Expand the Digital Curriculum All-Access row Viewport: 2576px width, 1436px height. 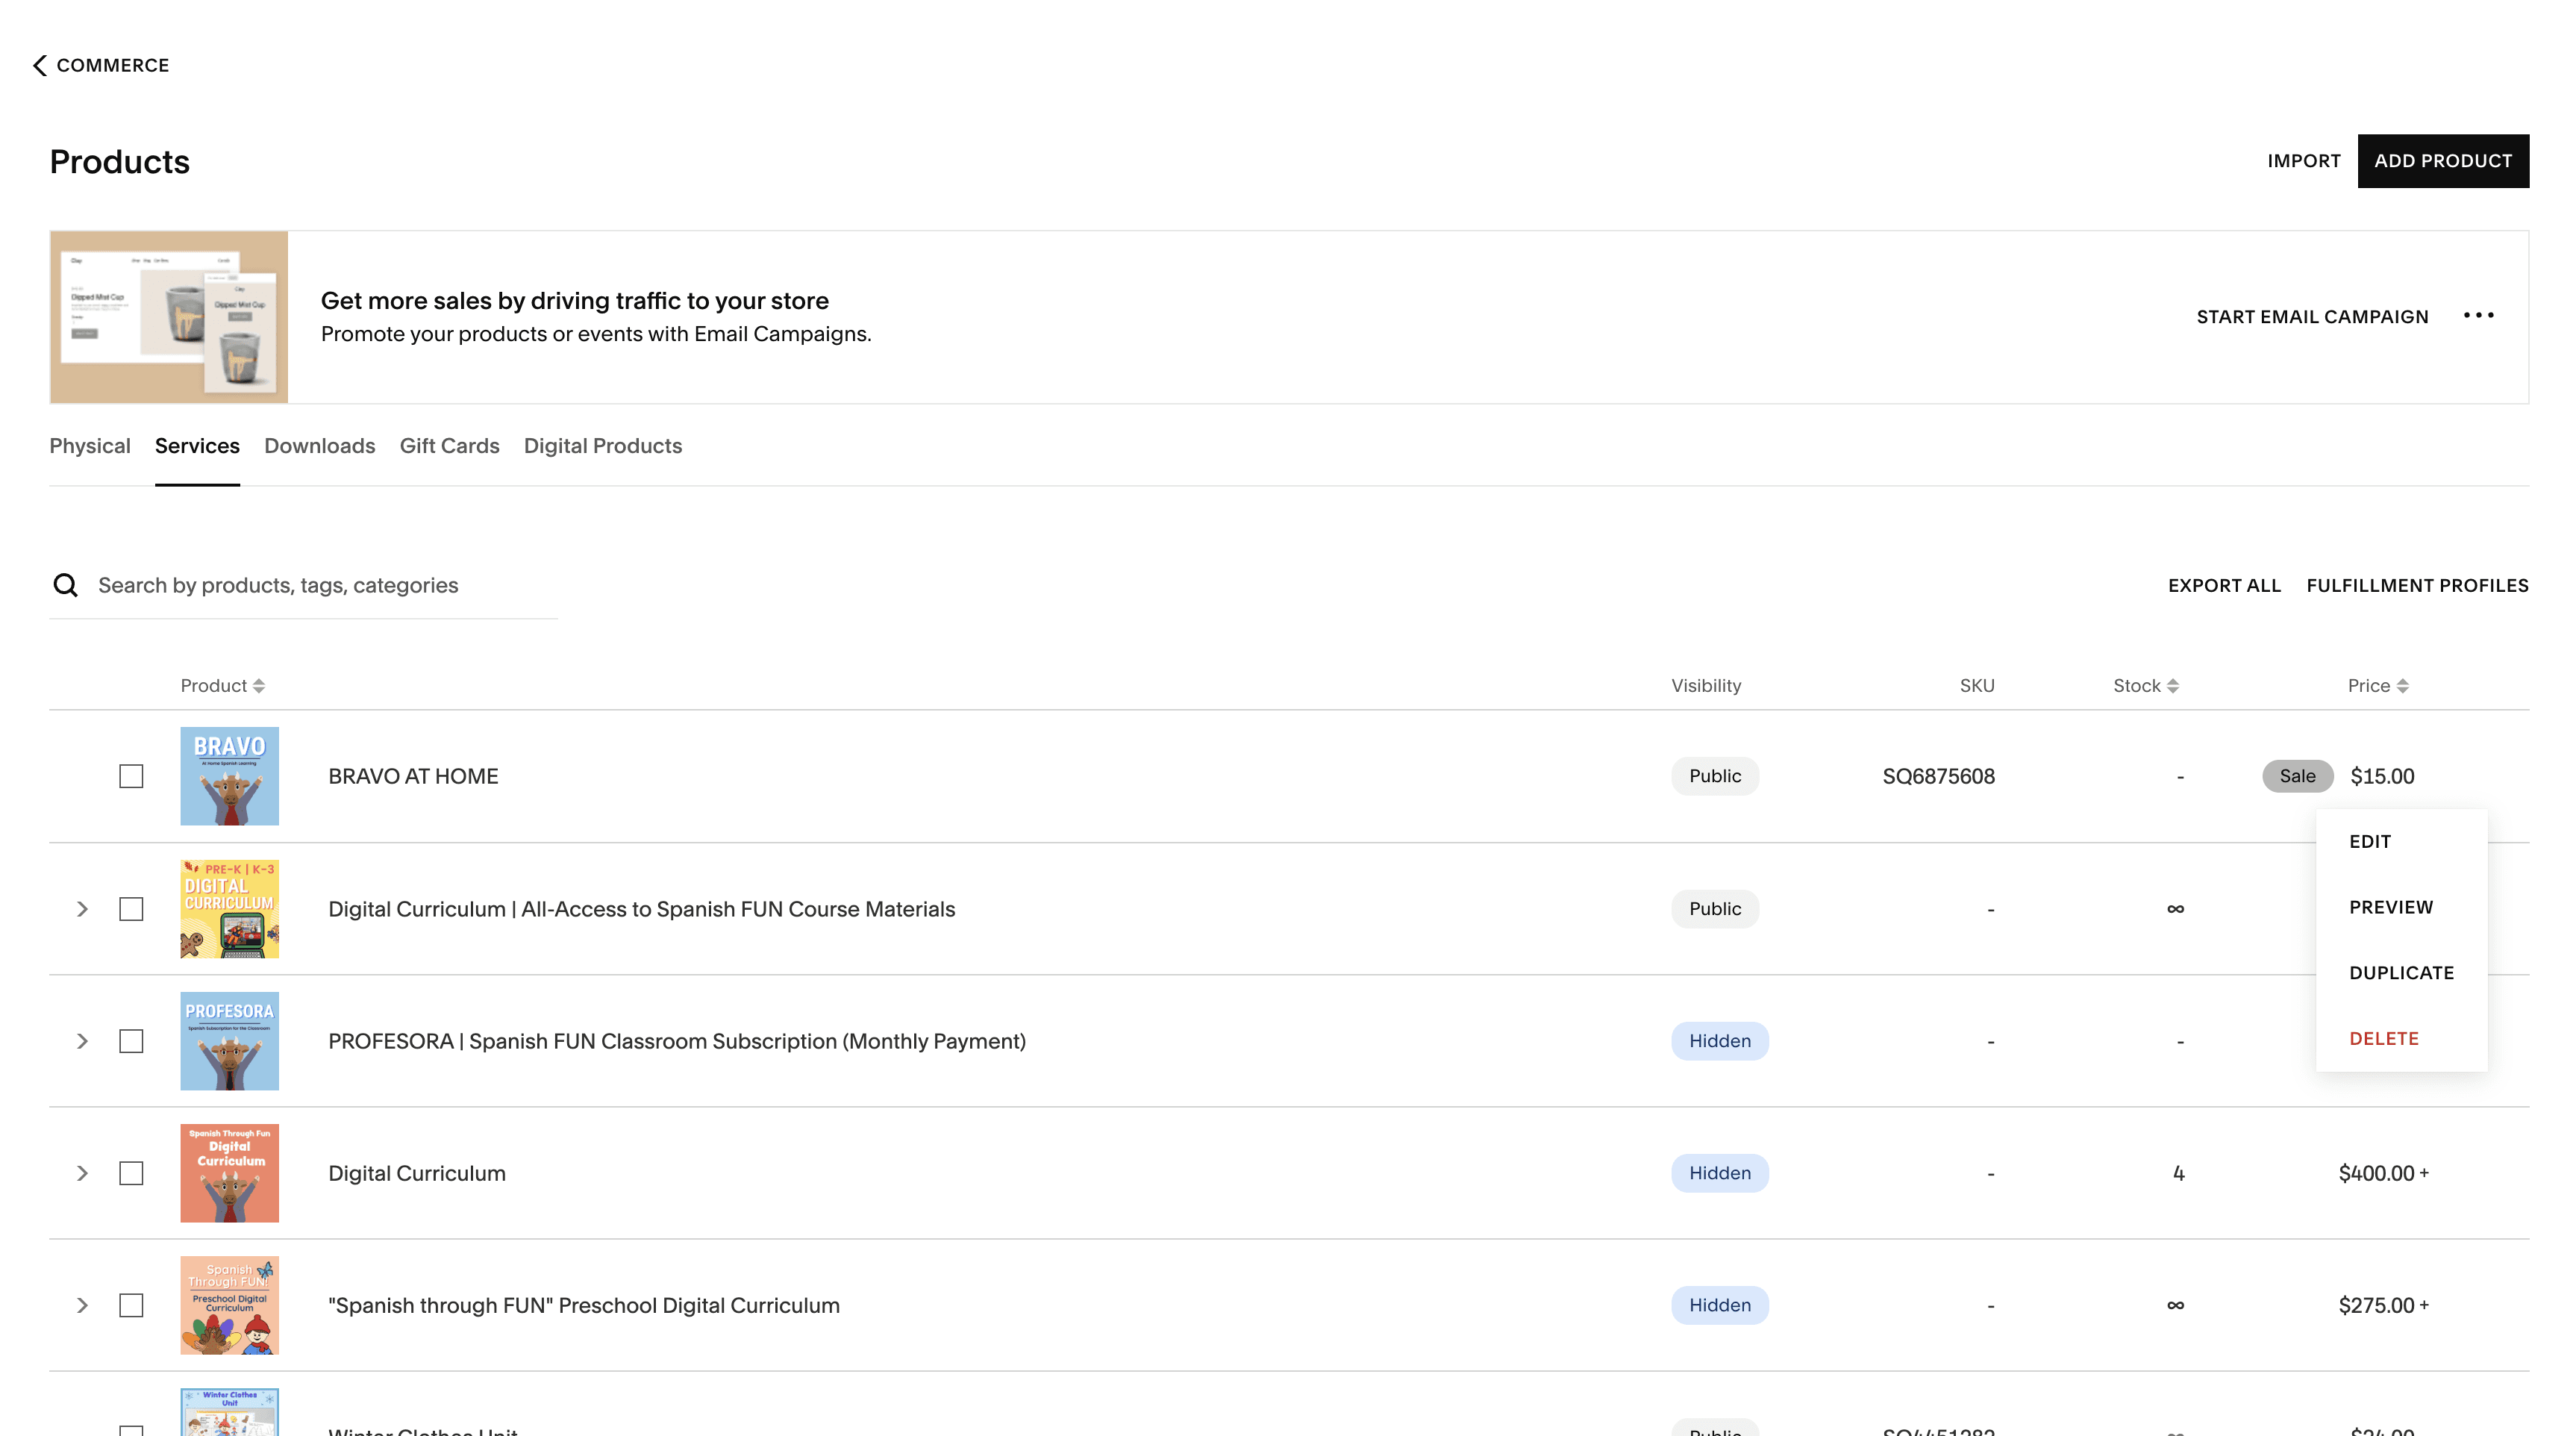[83, 909]
